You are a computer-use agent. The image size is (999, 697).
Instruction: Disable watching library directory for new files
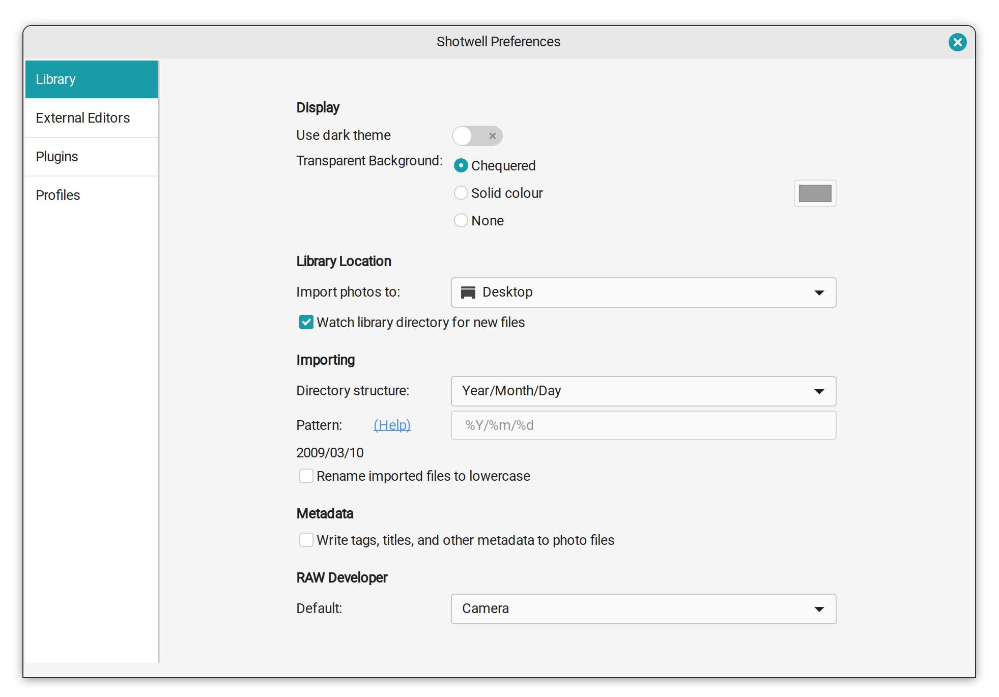tap(306, 323)
